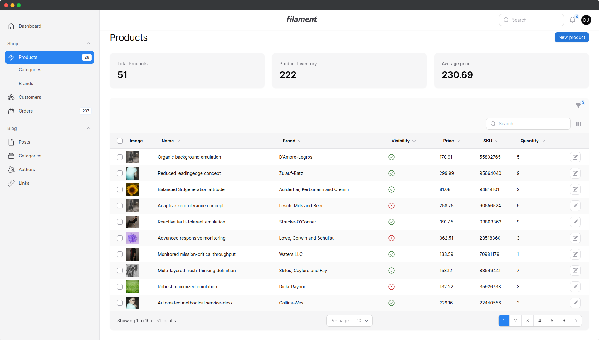Select the Advanced responsive monitoring row checkbox
Image resolution: width=599 pixels, height=340 pixels.
tap(120, 238)
